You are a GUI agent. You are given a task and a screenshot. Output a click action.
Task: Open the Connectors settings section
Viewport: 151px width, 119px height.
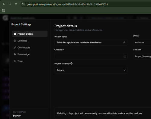pyautogui.click(x=30, y=48)
